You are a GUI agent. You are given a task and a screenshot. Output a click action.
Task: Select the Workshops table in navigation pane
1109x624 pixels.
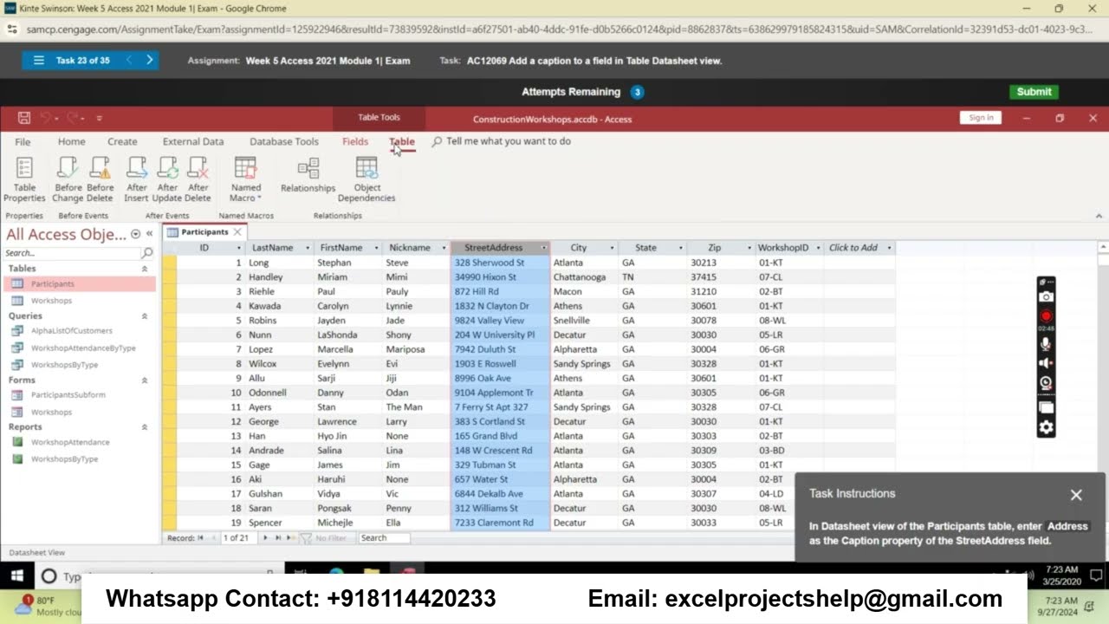pyautogui.click(x=51, y=301)
